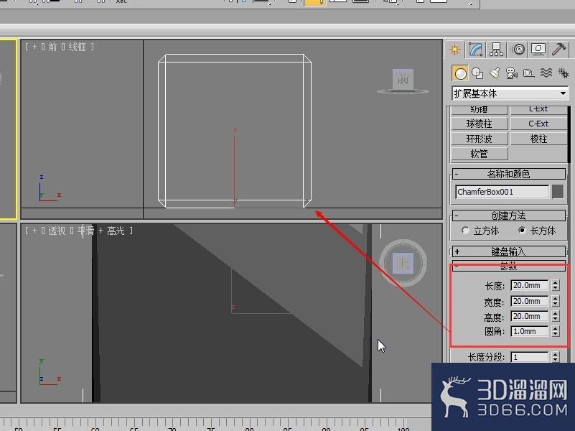
Task: Open the object color swatch
Action: pos(558,192)
